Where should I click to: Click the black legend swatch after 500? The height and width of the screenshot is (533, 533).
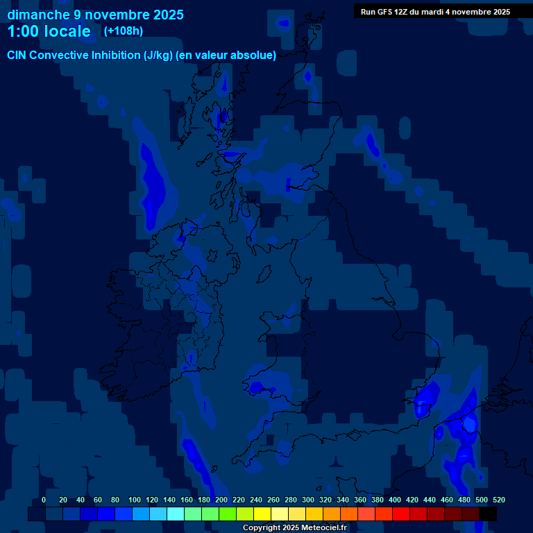[x=488, y=514]
